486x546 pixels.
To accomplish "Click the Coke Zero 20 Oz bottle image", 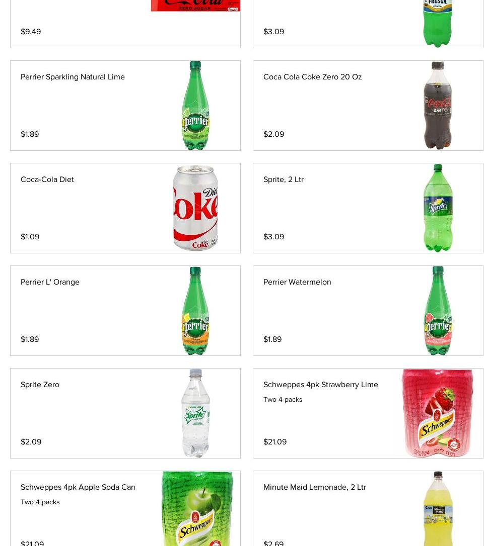I will pos(438,106).
